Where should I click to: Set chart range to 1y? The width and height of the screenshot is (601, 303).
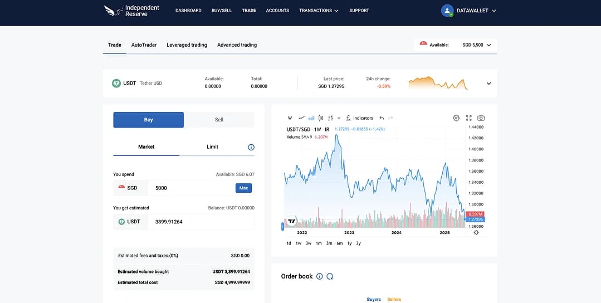(349, 243)
